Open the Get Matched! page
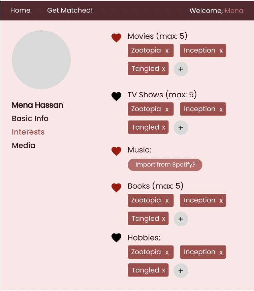 click(x=70, y=10)
